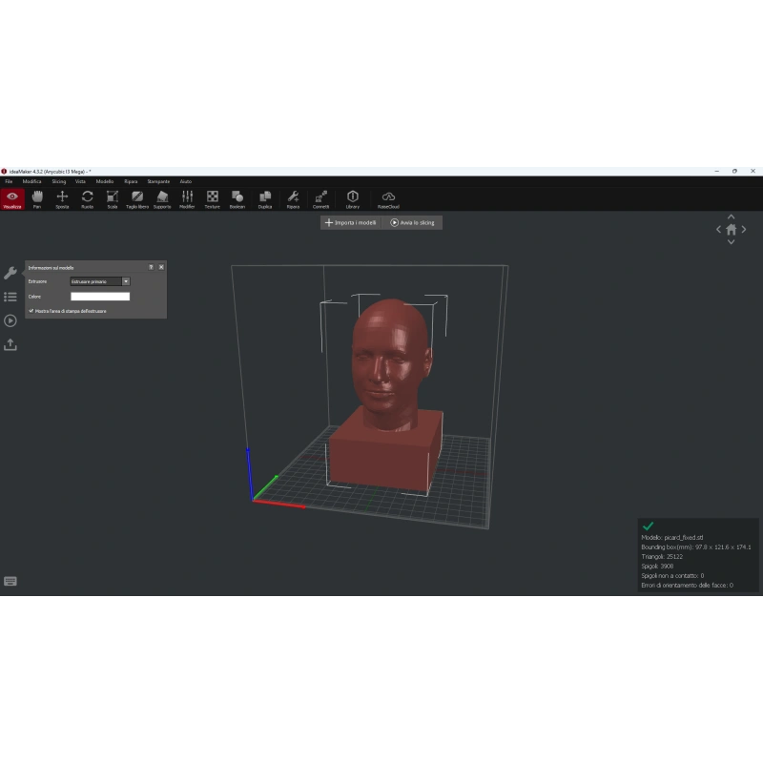
Task: Open the Scala scale tool
Action: (113, 199)
